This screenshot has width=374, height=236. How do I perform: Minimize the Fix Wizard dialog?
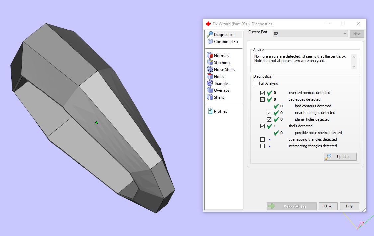[x=328, y=24]
